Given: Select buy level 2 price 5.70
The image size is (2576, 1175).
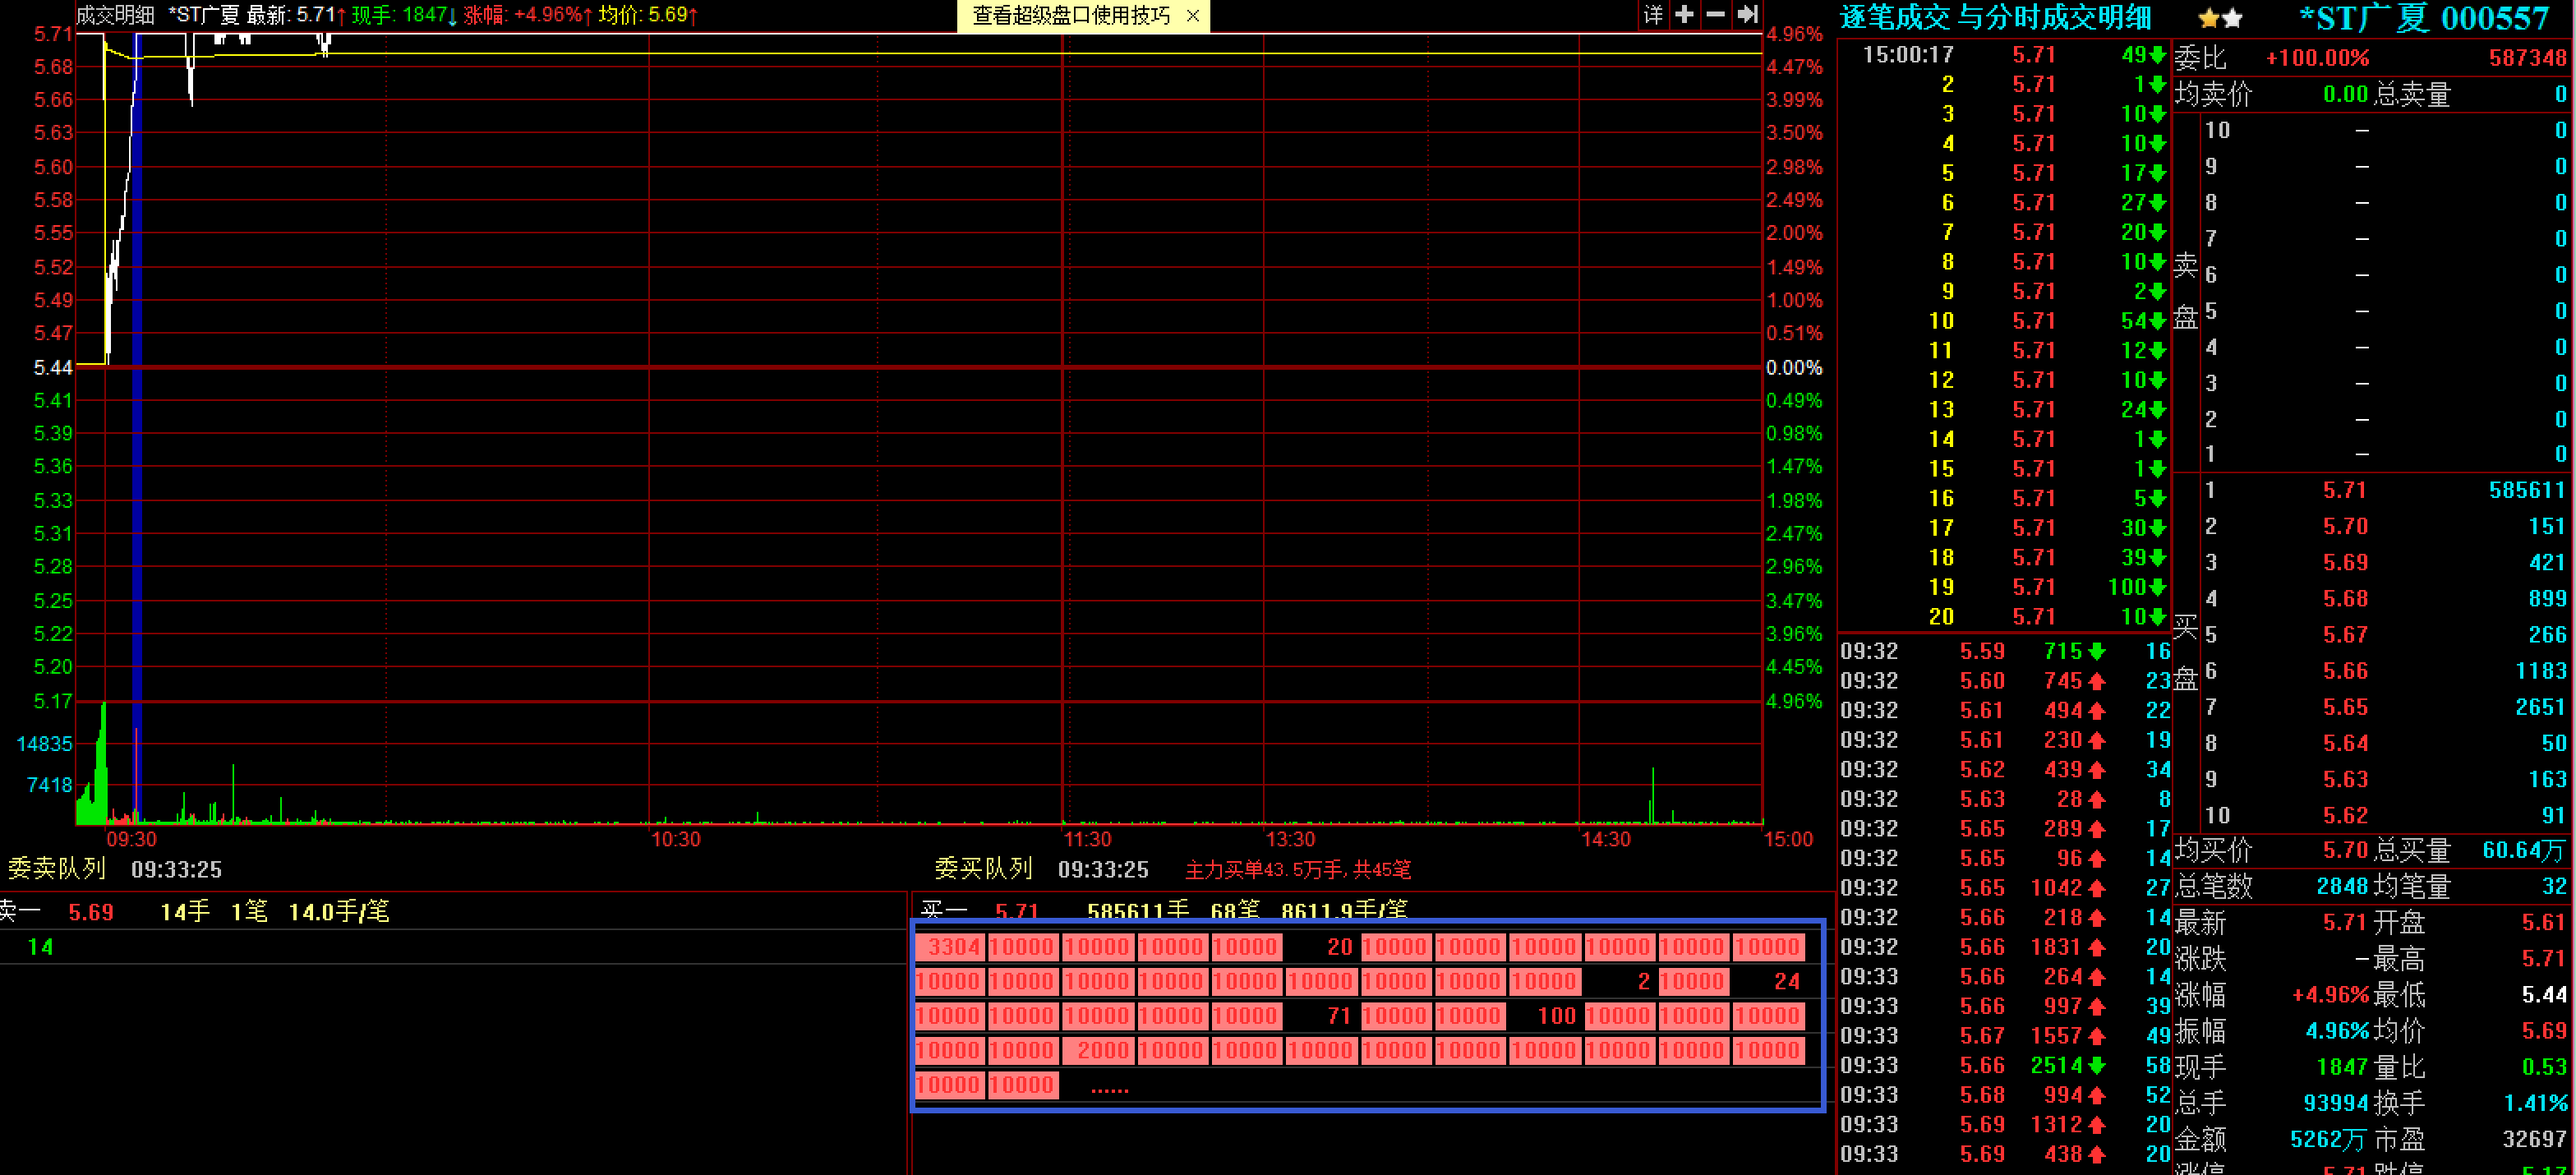Looking at the screenshot, I should pyautogui.click(x=2344, y=526).
